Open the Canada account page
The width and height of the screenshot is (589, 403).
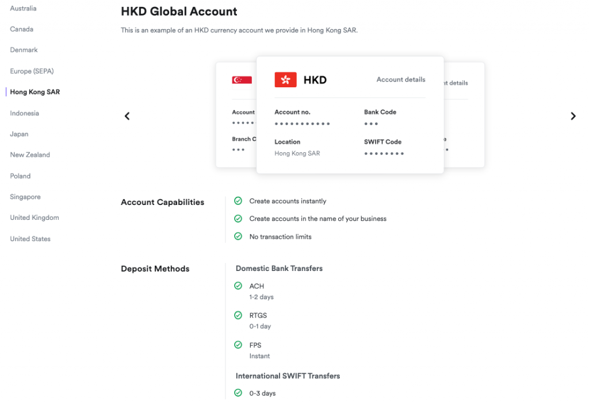(x=22, y=29)
